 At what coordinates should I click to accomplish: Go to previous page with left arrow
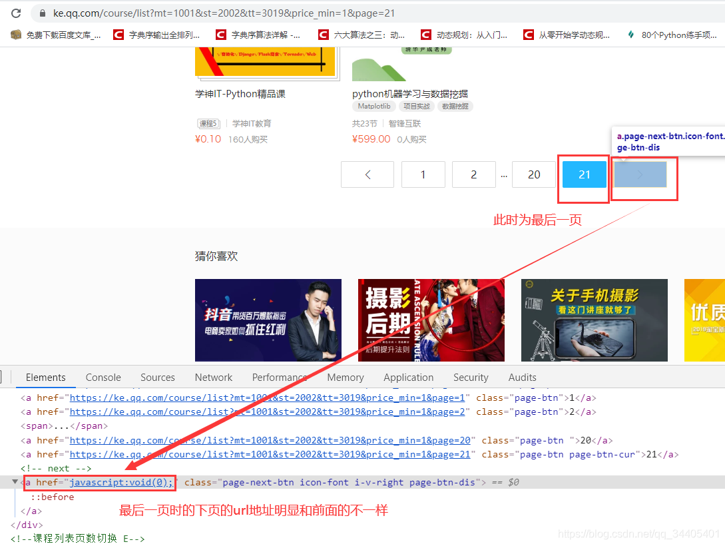[367, 174]
